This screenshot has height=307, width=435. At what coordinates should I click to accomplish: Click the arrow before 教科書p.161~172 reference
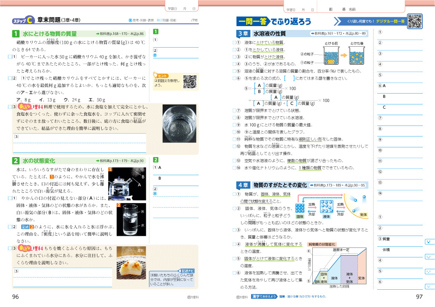pyautogui.click(x=312, y=33)
